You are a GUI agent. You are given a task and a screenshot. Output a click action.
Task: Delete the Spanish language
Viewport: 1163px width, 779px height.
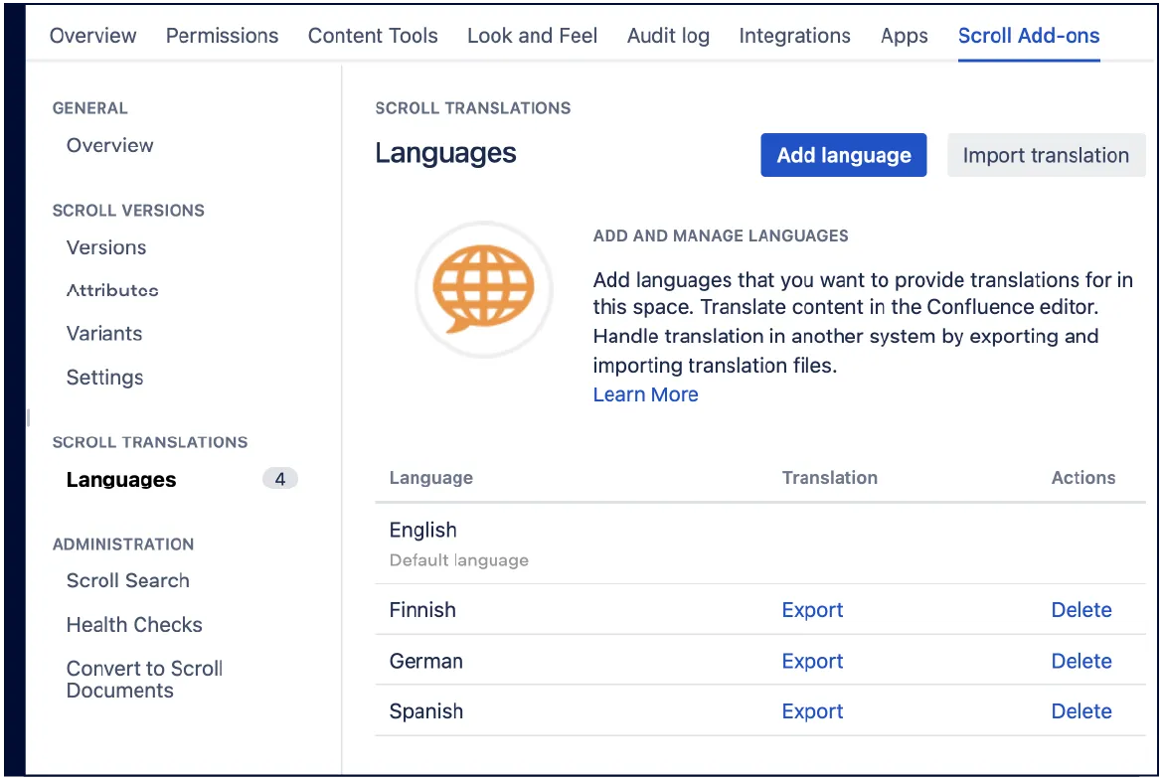pyautogui.click(x=1081, y=711)
